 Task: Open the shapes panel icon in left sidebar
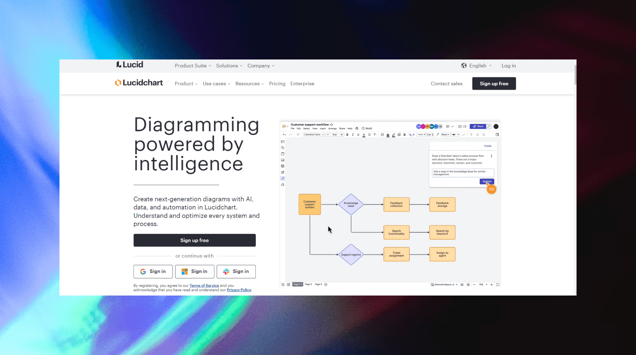(283, 148)
